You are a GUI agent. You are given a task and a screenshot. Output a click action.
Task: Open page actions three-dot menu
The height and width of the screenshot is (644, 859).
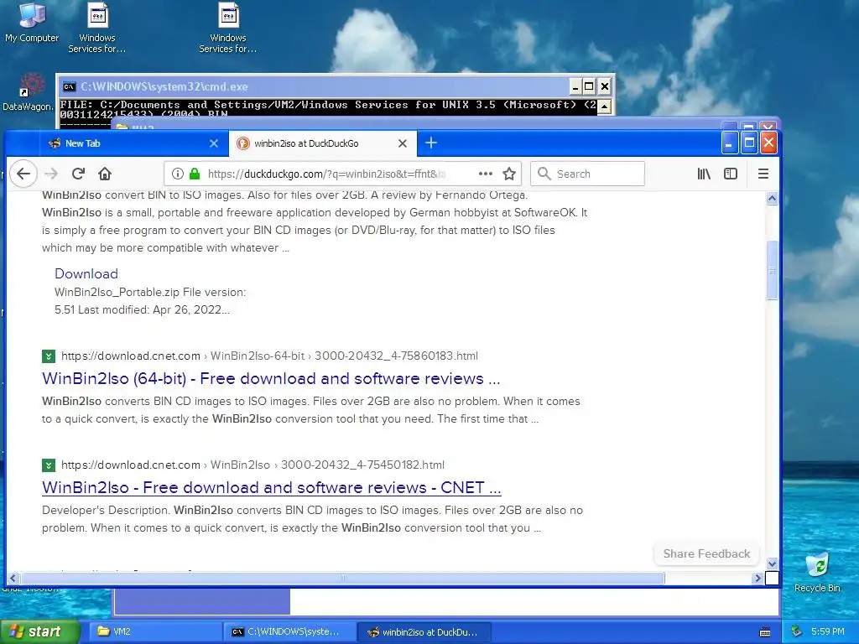(486, 174)
